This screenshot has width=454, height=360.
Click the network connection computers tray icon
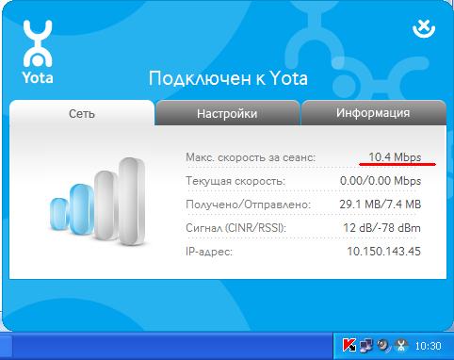pyautogui.click(x=366, y=345)
